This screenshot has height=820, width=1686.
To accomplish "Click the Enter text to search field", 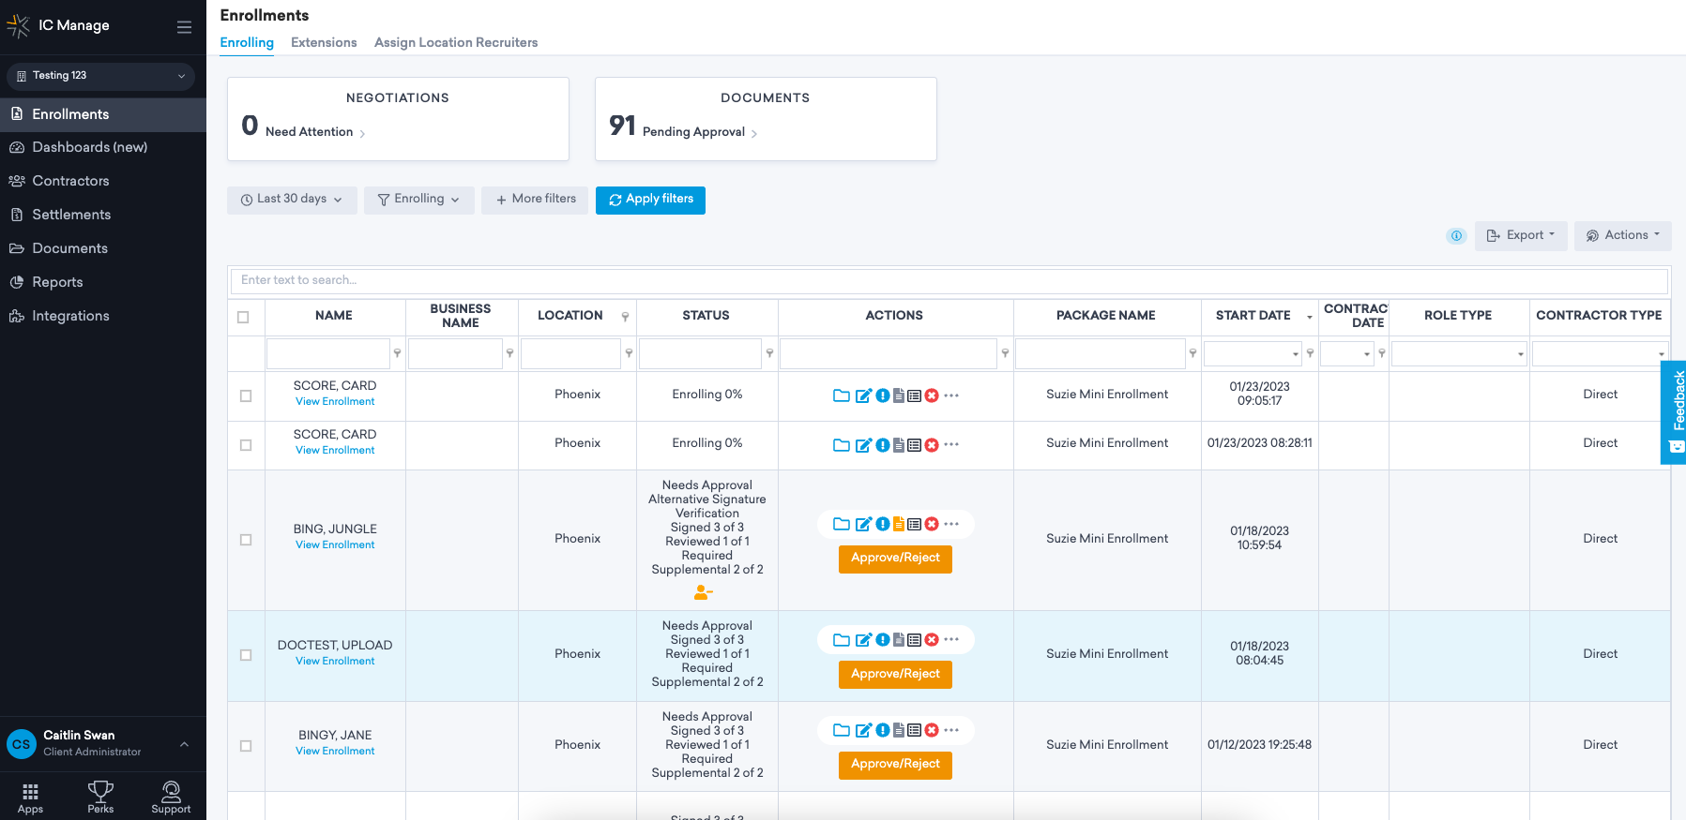I will click(x=948, y=280).
